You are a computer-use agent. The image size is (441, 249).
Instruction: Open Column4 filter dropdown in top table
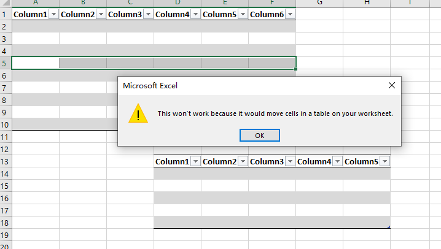(195, 14)
